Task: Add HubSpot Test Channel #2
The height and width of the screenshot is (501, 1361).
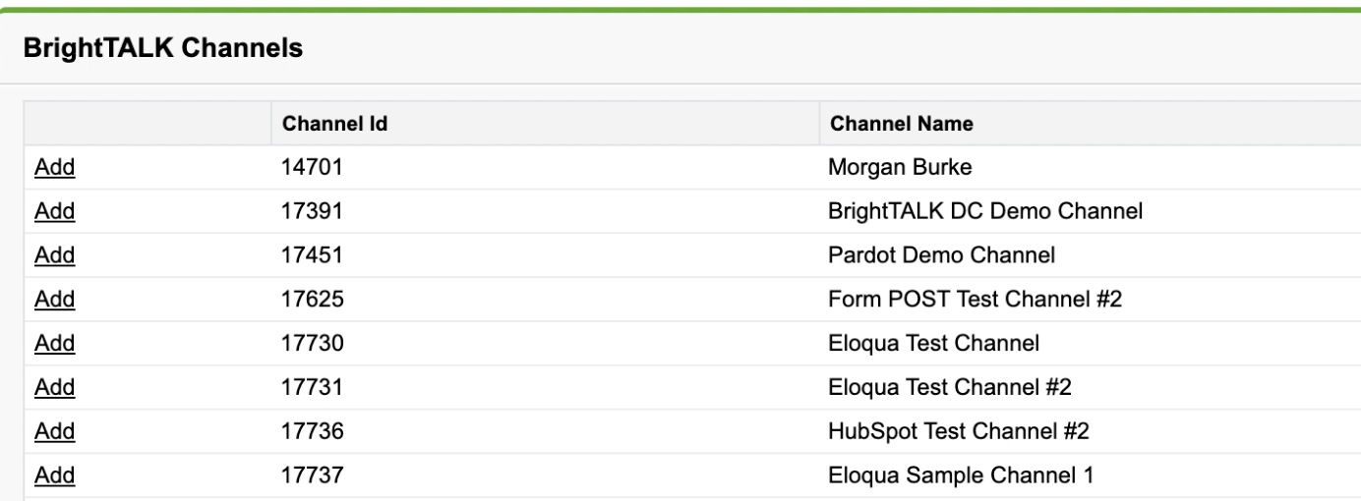Action: tap(55, 432)
